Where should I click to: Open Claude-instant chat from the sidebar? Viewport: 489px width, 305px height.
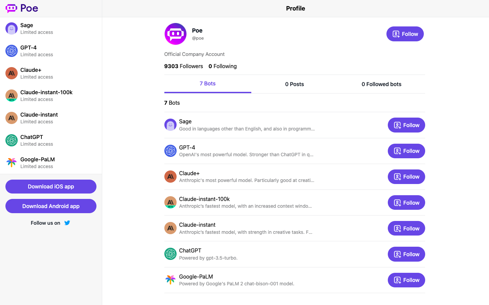(39, 118)
